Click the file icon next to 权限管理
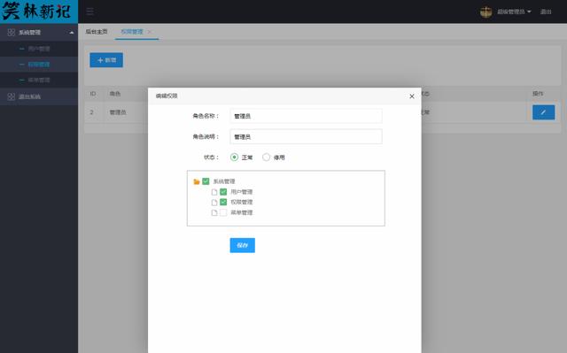 point(214,202)
